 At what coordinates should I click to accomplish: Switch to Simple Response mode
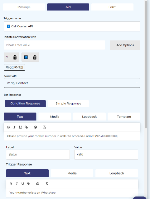[x=68, y=104]
